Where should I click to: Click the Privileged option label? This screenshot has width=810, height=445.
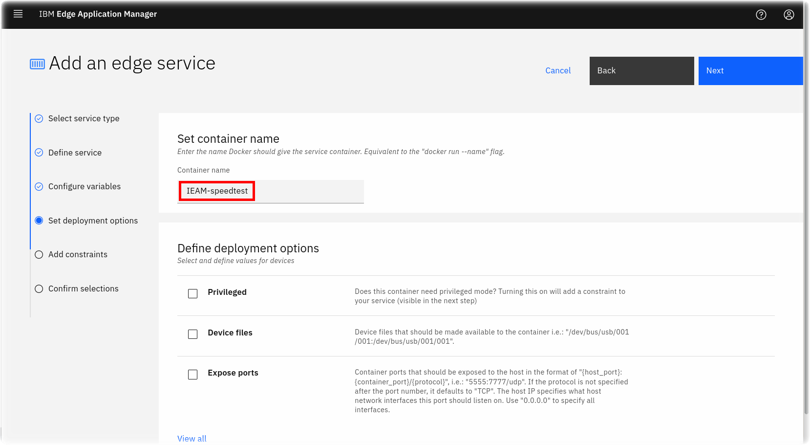[x=227, y=292]
